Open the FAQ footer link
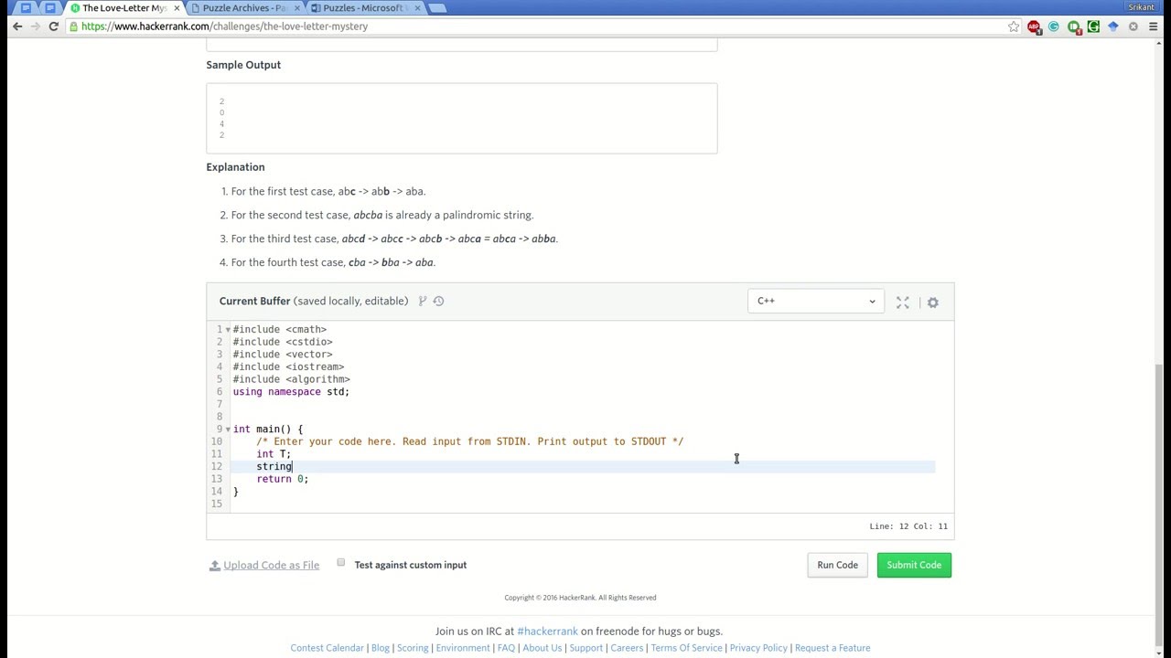Viewport: 1171px width, 658px height. tap(506, 648)
